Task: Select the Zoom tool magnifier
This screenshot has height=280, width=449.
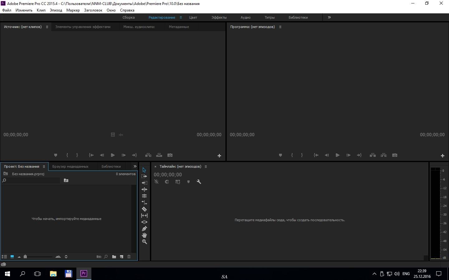Action: [144, 242]
